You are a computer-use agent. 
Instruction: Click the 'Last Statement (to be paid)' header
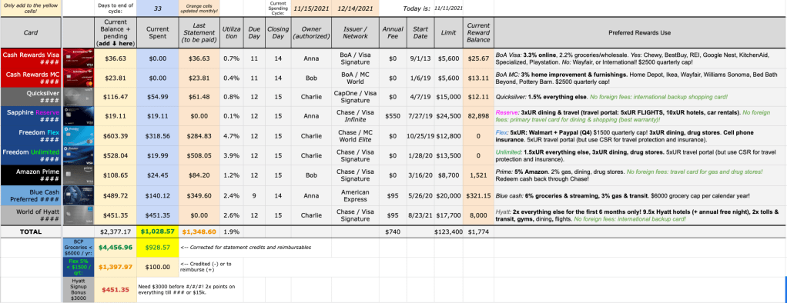click(199, 32)
